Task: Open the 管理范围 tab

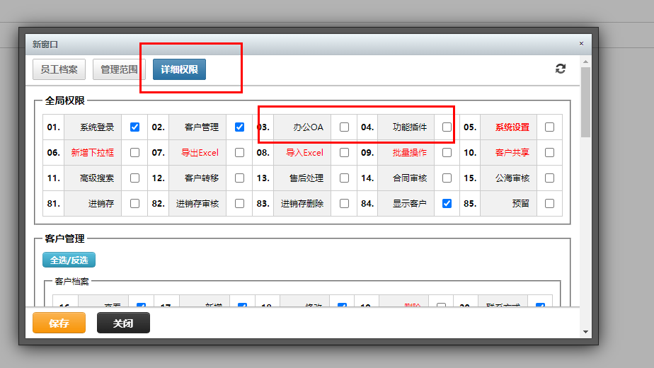Action: pyautogui.click(x=119, y=69)
